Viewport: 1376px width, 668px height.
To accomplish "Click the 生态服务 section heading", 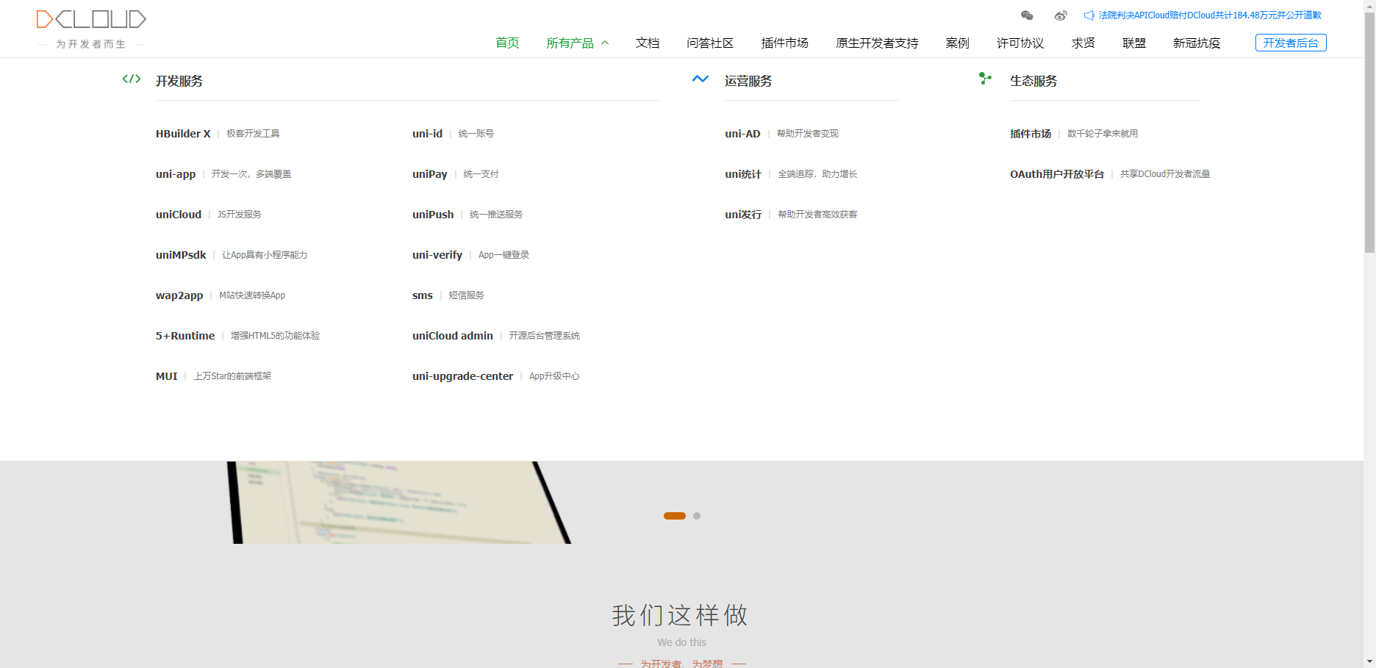I will pyautogui.click(x=1033, y=81).
